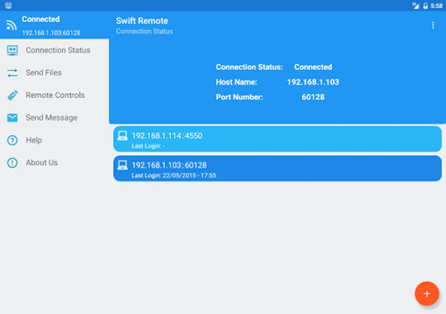The width and height of the screenshot is (446, 314).
Task: Click the About Us info icon
Action: point(13,163)
